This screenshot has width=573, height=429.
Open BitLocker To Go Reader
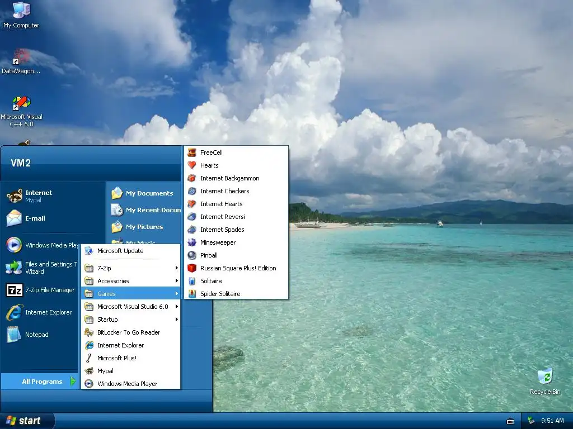(x=131, y=332)
